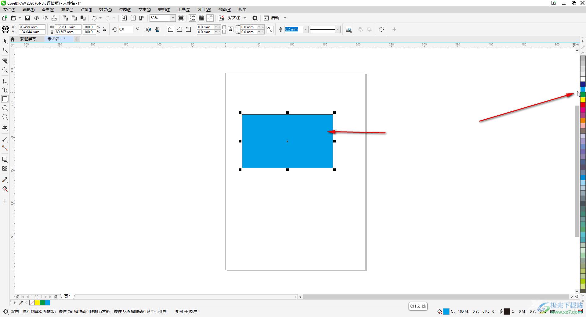This screenshot has height=317, width=586.
Task: Click Convert to curves icon
Action: [x=381, y=29]
